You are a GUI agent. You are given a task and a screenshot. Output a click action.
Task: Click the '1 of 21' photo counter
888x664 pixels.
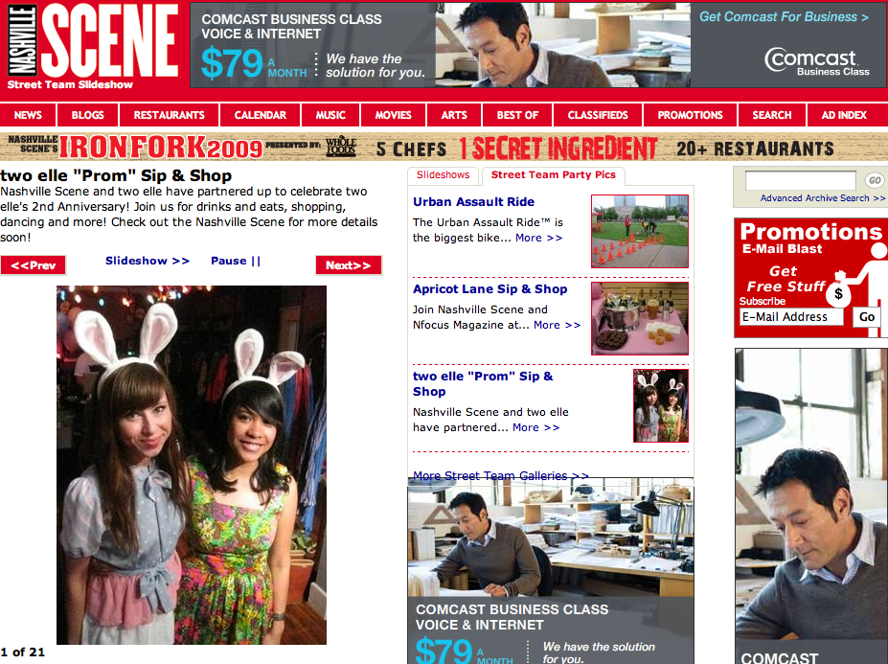23,653
